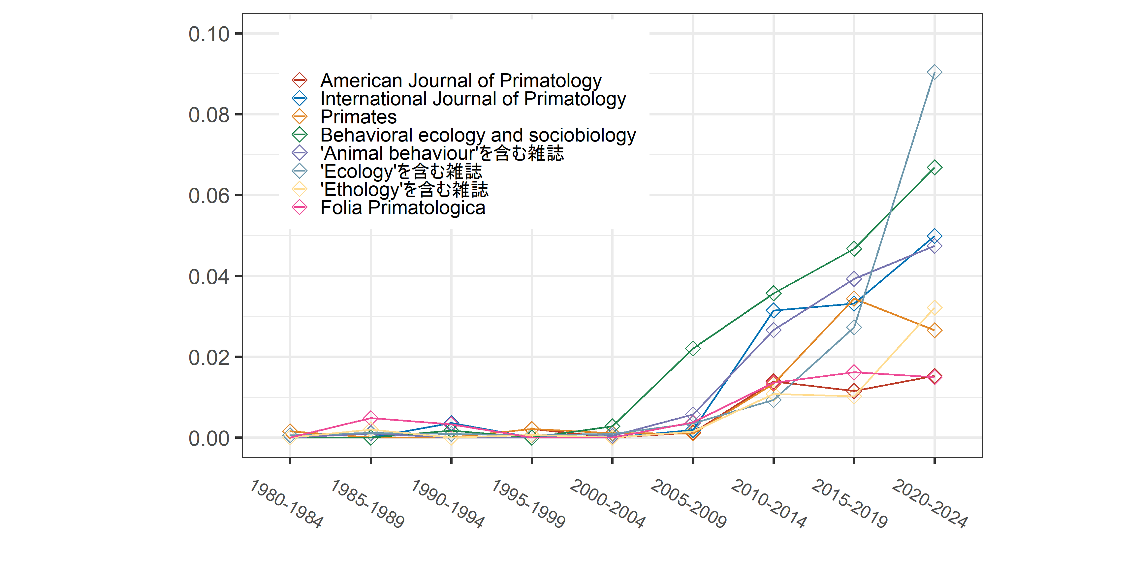
Task: Click the 1995-1999 x-axis label
Action: [x=528, y=504]
